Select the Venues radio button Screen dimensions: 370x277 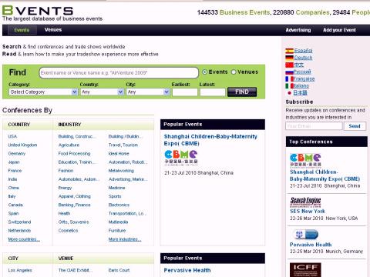(234, 72)
